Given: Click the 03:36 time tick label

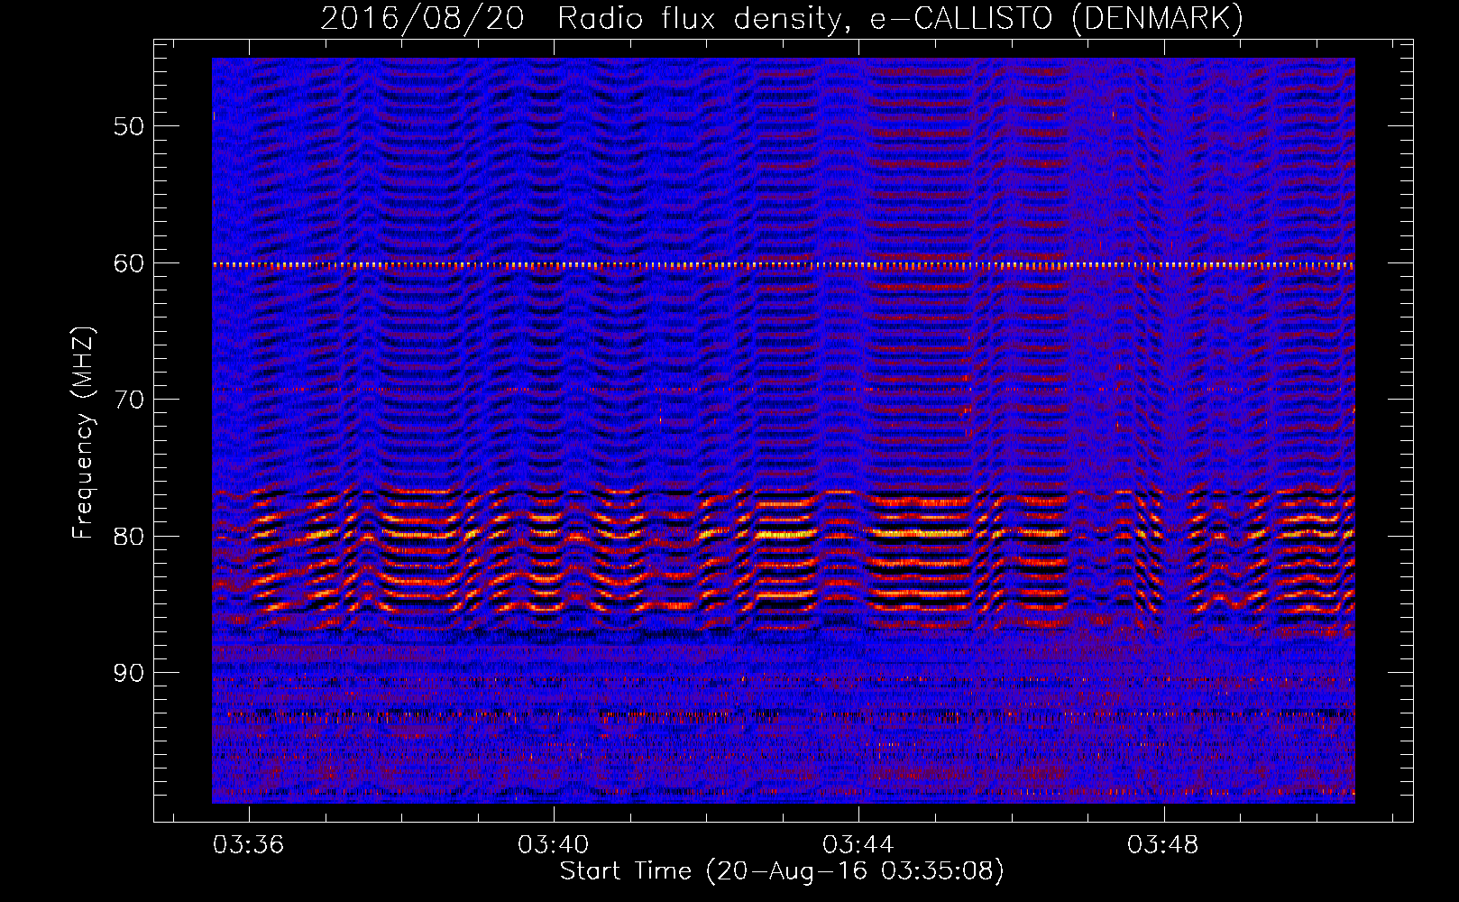Looking at the screenshot, I should 248,844.
